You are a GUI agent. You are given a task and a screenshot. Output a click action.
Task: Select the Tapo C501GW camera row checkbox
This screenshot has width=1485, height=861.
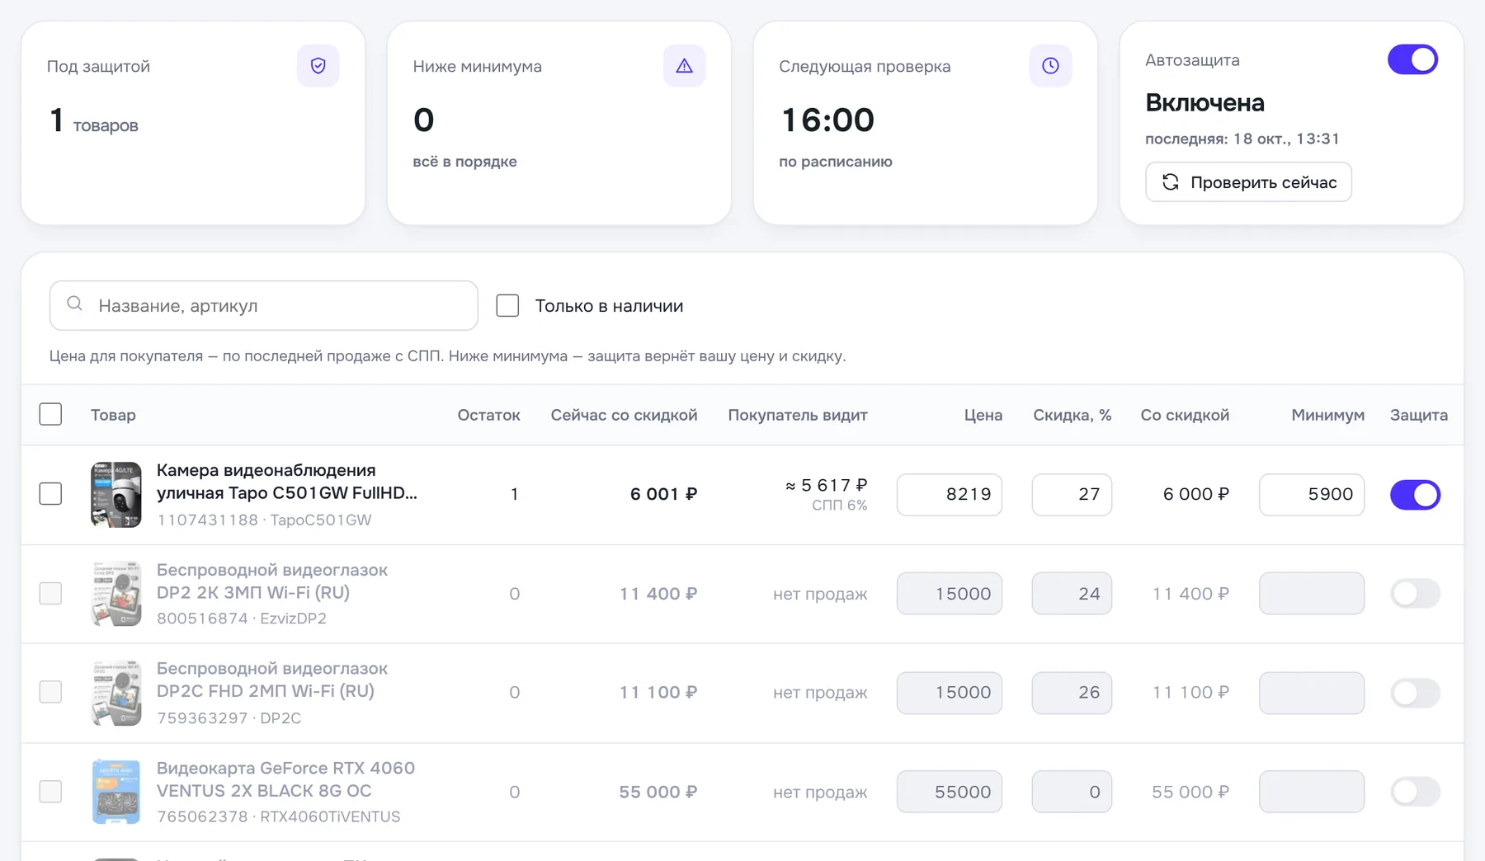click(50, 494)
